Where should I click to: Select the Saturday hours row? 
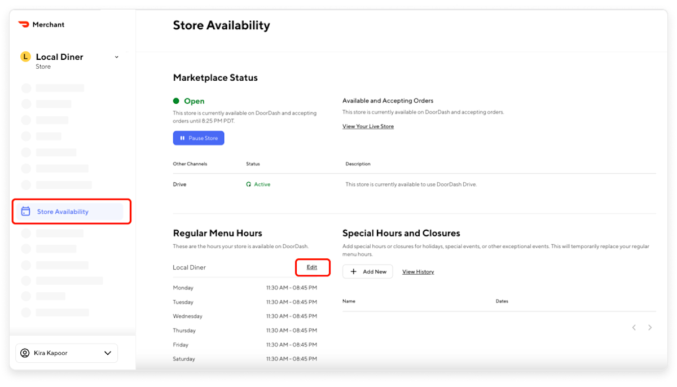(245, 359)
